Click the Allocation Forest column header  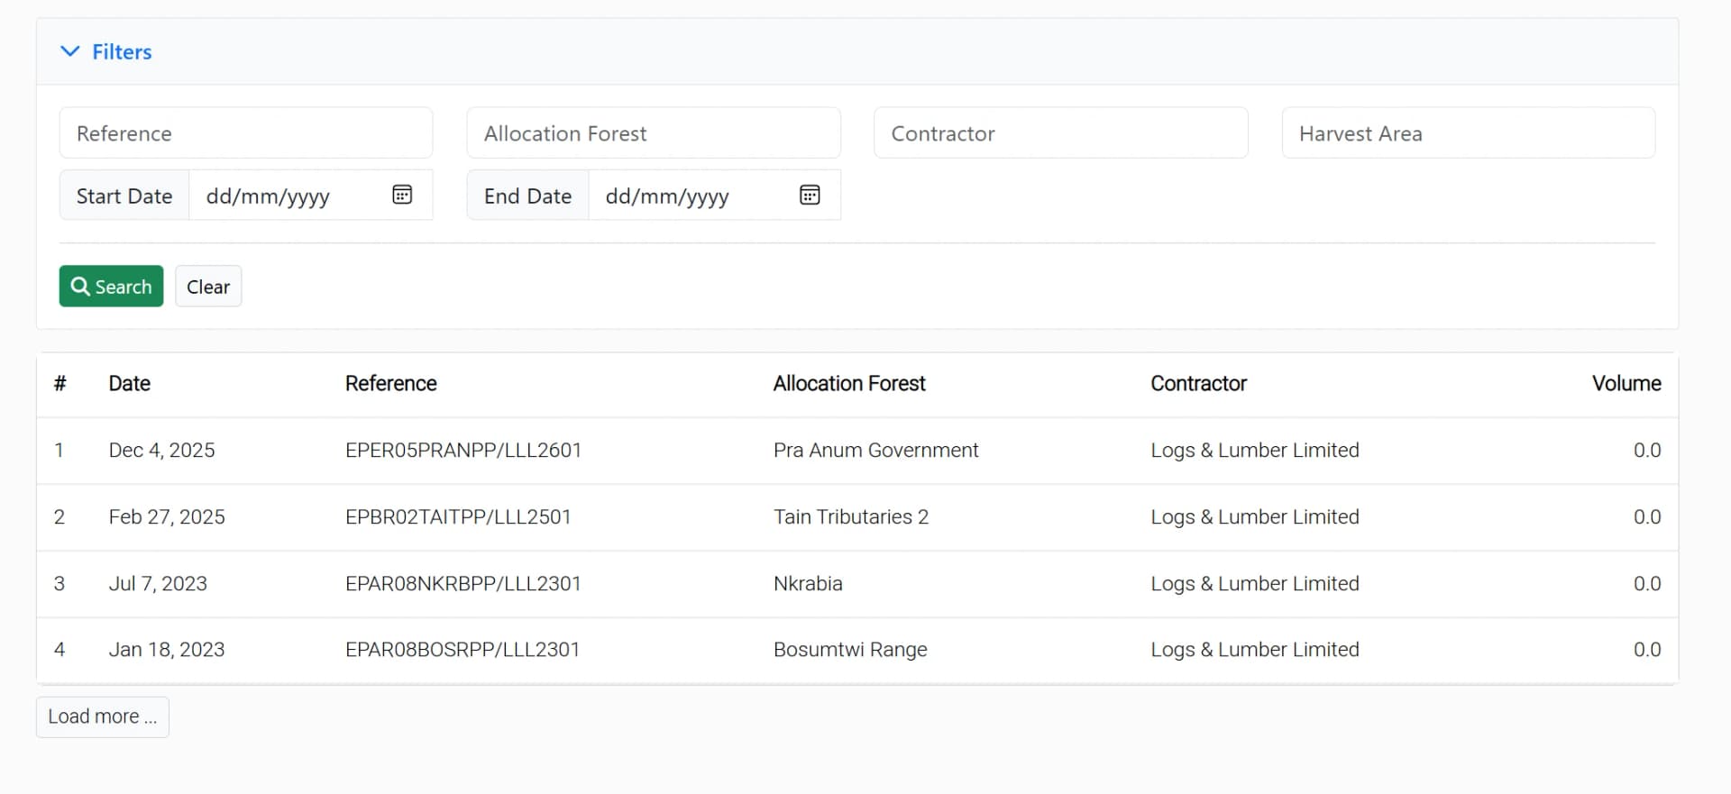click(849, 384)
